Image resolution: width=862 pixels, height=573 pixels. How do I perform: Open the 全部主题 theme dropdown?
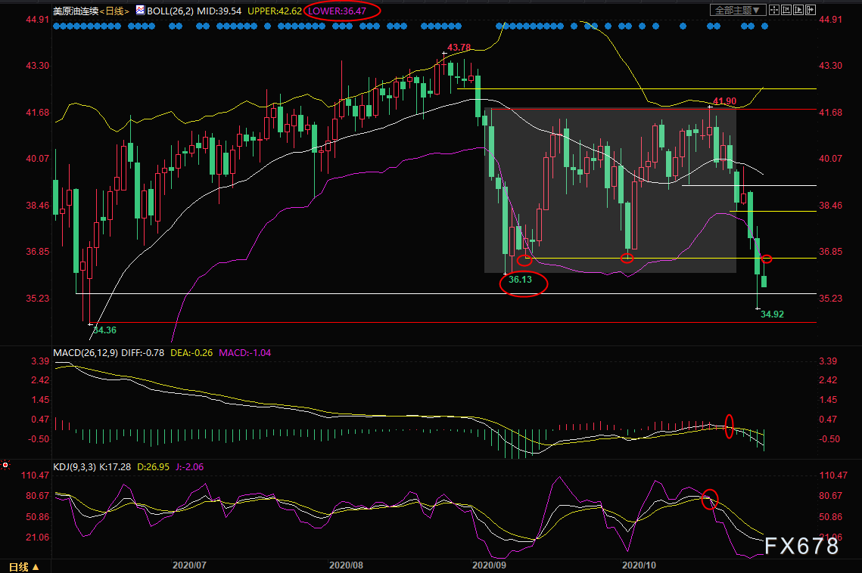739,10
